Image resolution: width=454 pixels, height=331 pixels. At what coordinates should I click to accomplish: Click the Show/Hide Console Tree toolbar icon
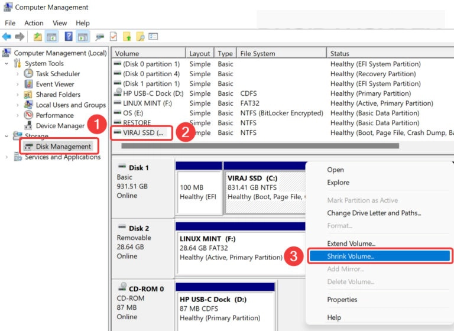click(51, 37)
